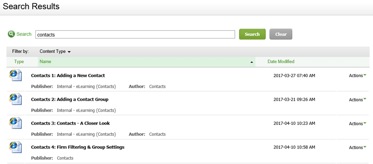
Task: Click the document icon for Contacts 2
Action: point(15,99)
